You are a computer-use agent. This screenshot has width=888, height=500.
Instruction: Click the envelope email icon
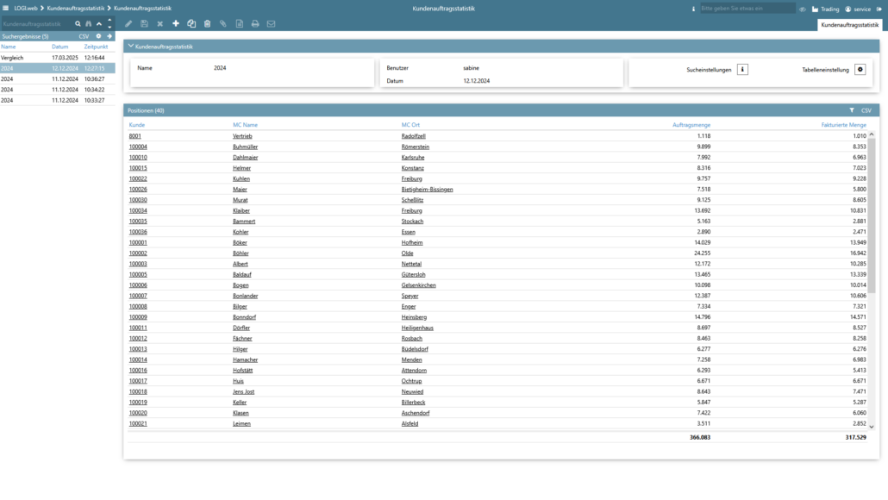point(271,24)
